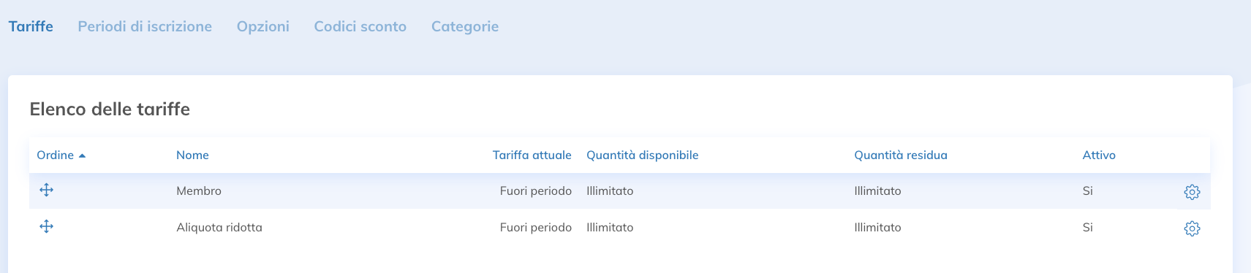
Task: Sort the list by Ordine column
Action: (x=56, y=155)
